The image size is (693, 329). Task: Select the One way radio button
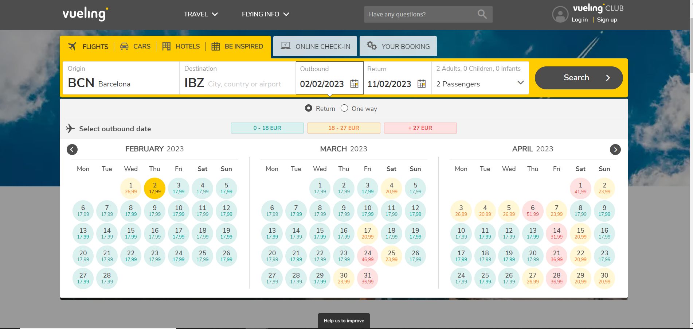click(x=344, y=108)
